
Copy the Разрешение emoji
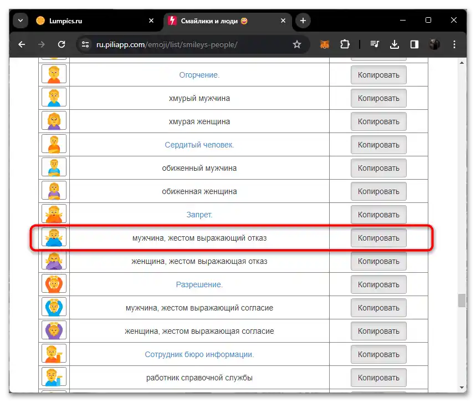point(378,284)
